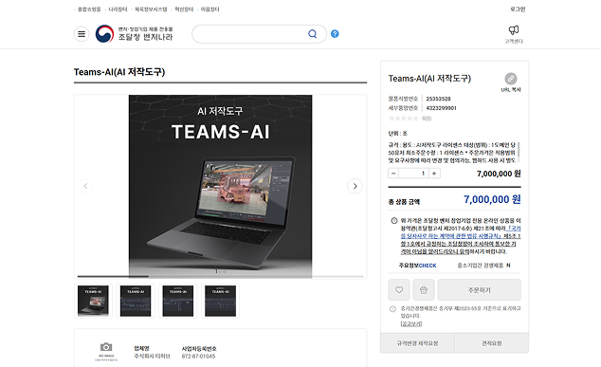Click detail item number 4323299901
This screenshot has height=367, width=601.
click(441, 108)
